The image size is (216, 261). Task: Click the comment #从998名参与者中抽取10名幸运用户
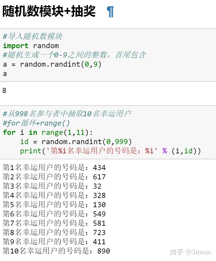click(x=67, y=114)
